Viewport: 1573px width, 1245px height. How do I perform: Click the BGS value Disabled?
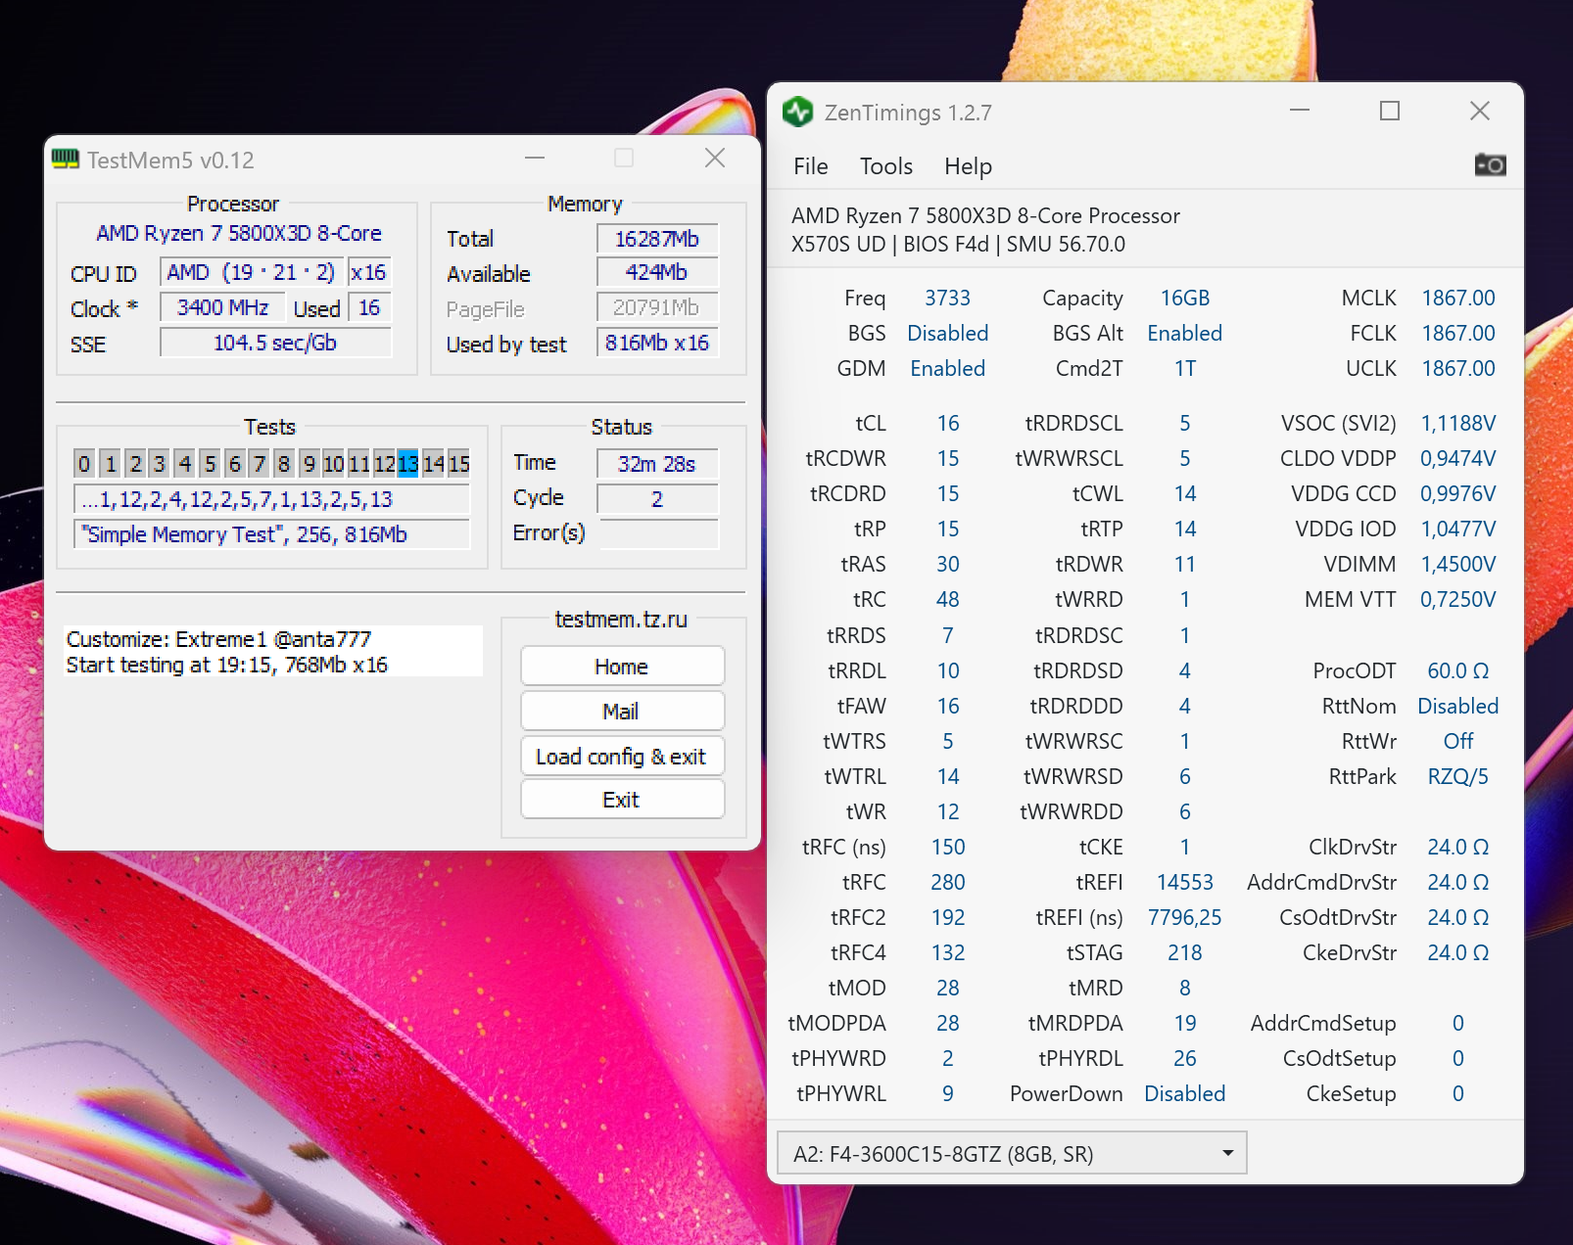[947, 333]
